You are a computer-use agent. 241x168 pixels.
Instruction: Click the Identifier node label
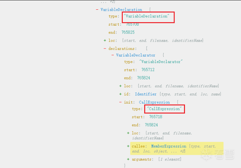146,94
